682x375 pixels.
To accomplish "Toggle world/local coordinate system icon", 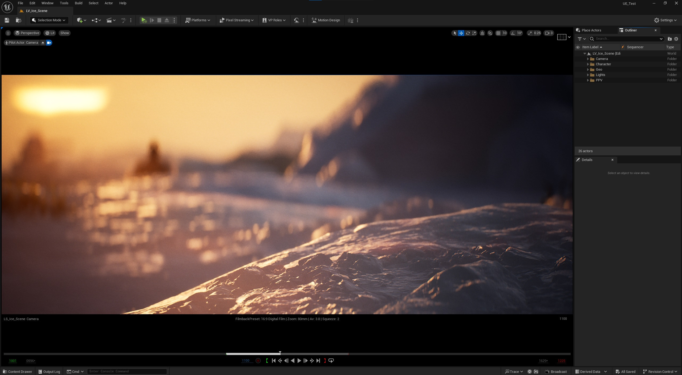I will click(x=482, y=33).
